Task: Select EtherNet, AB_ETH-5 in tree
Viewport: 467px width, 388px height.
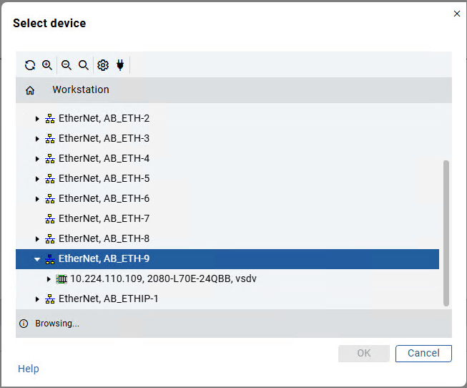Action: [104, 178]
